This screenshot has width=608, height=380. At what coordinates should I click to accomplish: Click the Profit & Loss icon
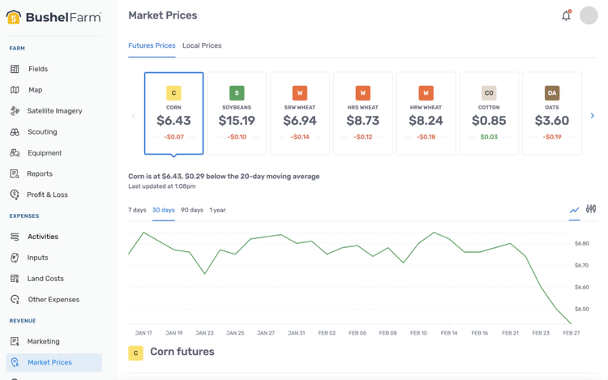coord(15,194)
